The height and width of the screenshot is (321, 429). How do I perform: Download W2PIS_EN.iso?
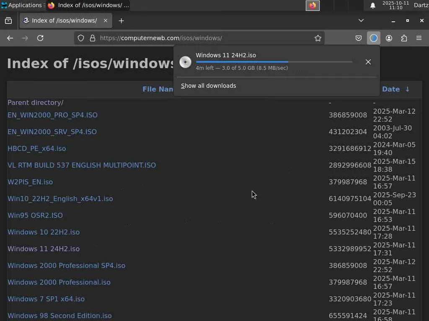tap(30, 182)
